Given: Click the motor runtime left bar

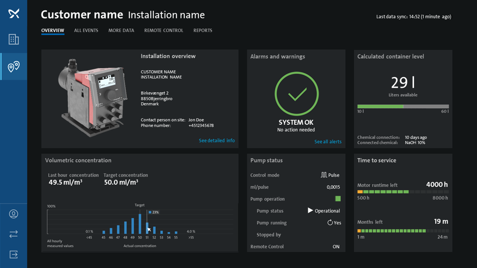Looking at the screenshot, I should click(x=403, y=192).
